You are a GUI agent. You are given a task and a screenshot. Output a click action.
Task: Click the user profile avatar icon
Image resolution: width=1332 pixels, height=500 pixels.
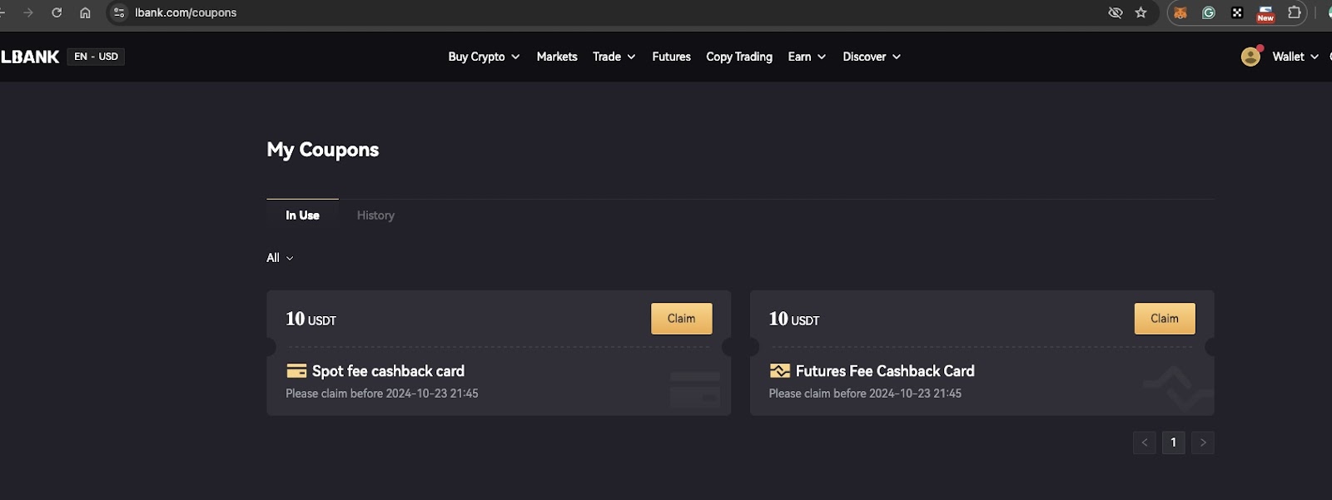(1250, 57)
